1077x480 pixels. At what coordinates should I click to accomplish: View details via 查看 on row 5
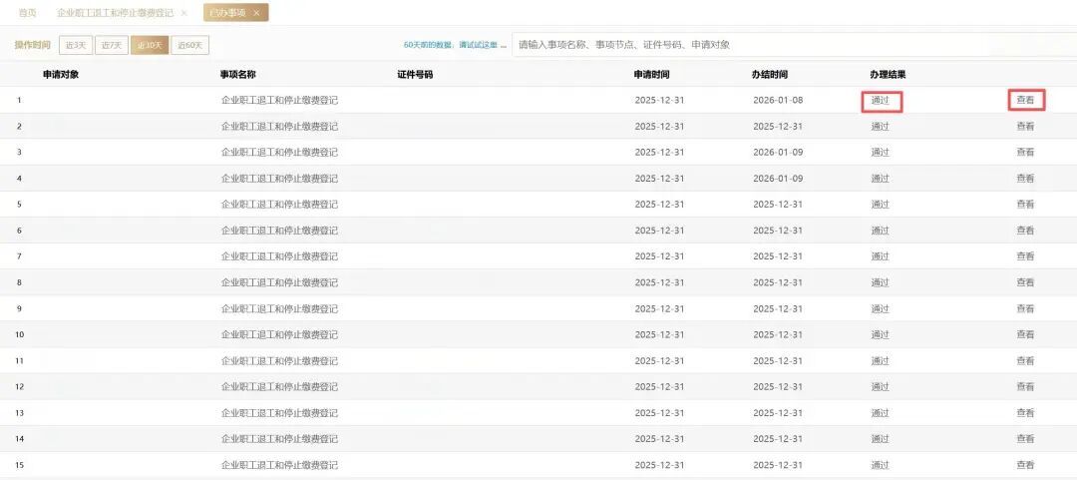click(x=1025, y=205)
